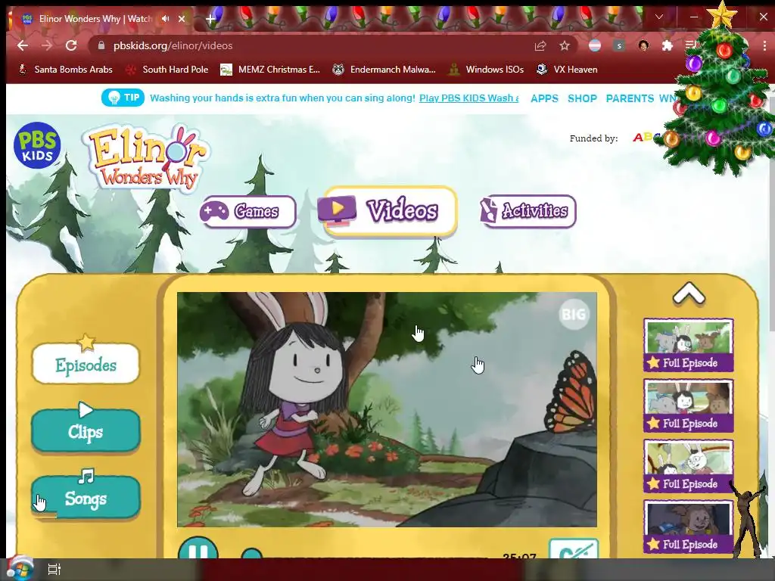Open the Activities section
775x581 pixels.
pyautogui.click(x=528, y=211)
